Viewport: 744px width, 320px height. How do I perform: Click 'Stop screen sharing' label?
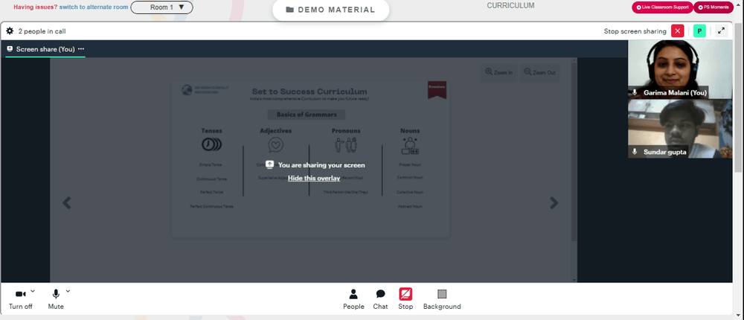(635, 31)
